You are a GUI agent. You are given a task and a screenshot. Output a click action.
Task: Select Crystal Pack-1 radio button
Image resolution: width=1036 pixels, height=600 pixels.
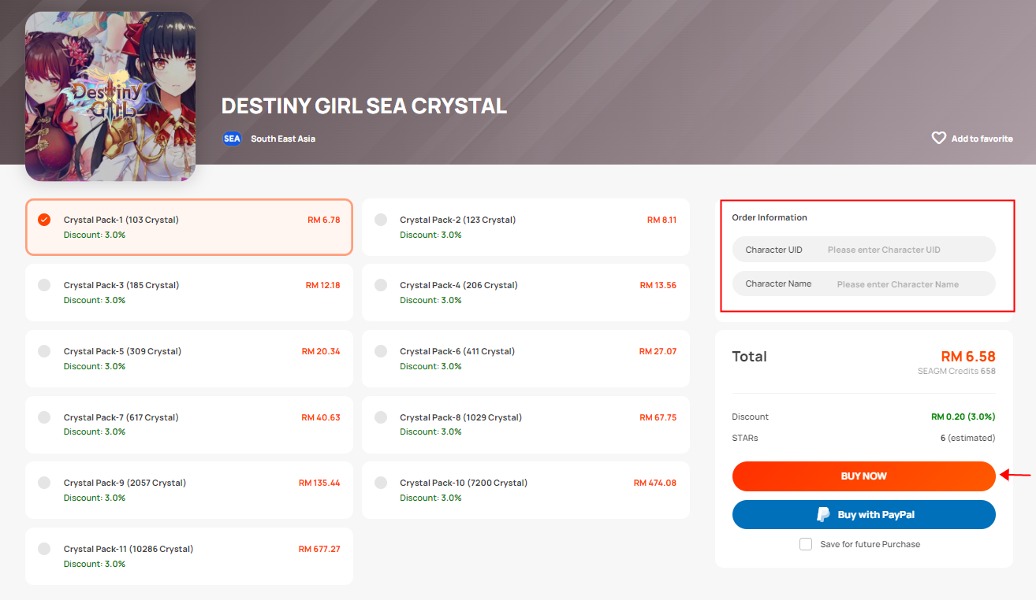pyautogui.click(x=44, y=220)
